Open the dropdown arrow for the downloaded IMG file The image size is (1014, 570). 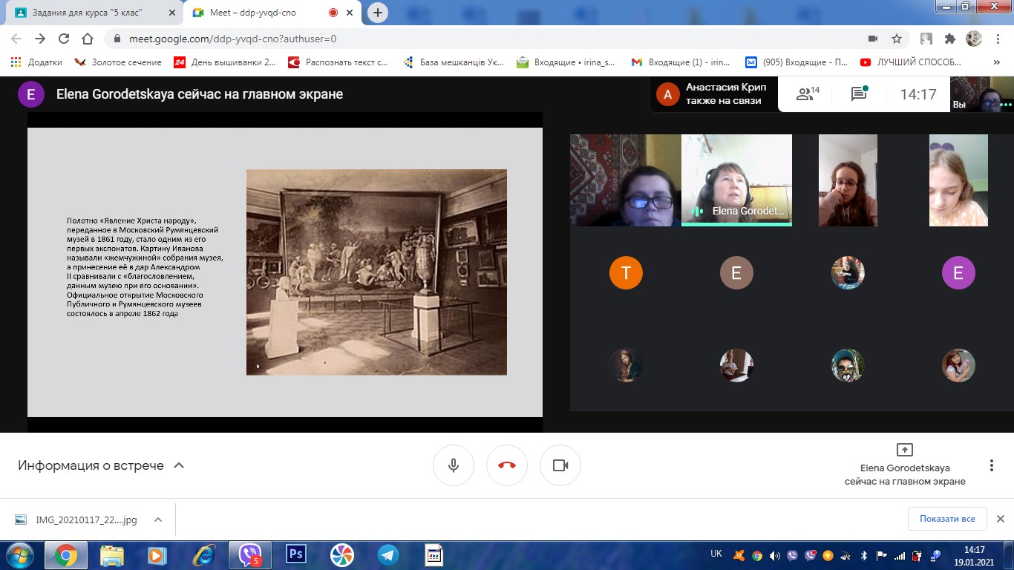(x=158, y=520)
